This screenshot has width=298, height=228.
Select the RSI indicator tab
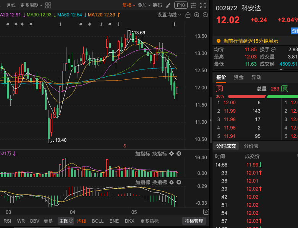(7, 221)
